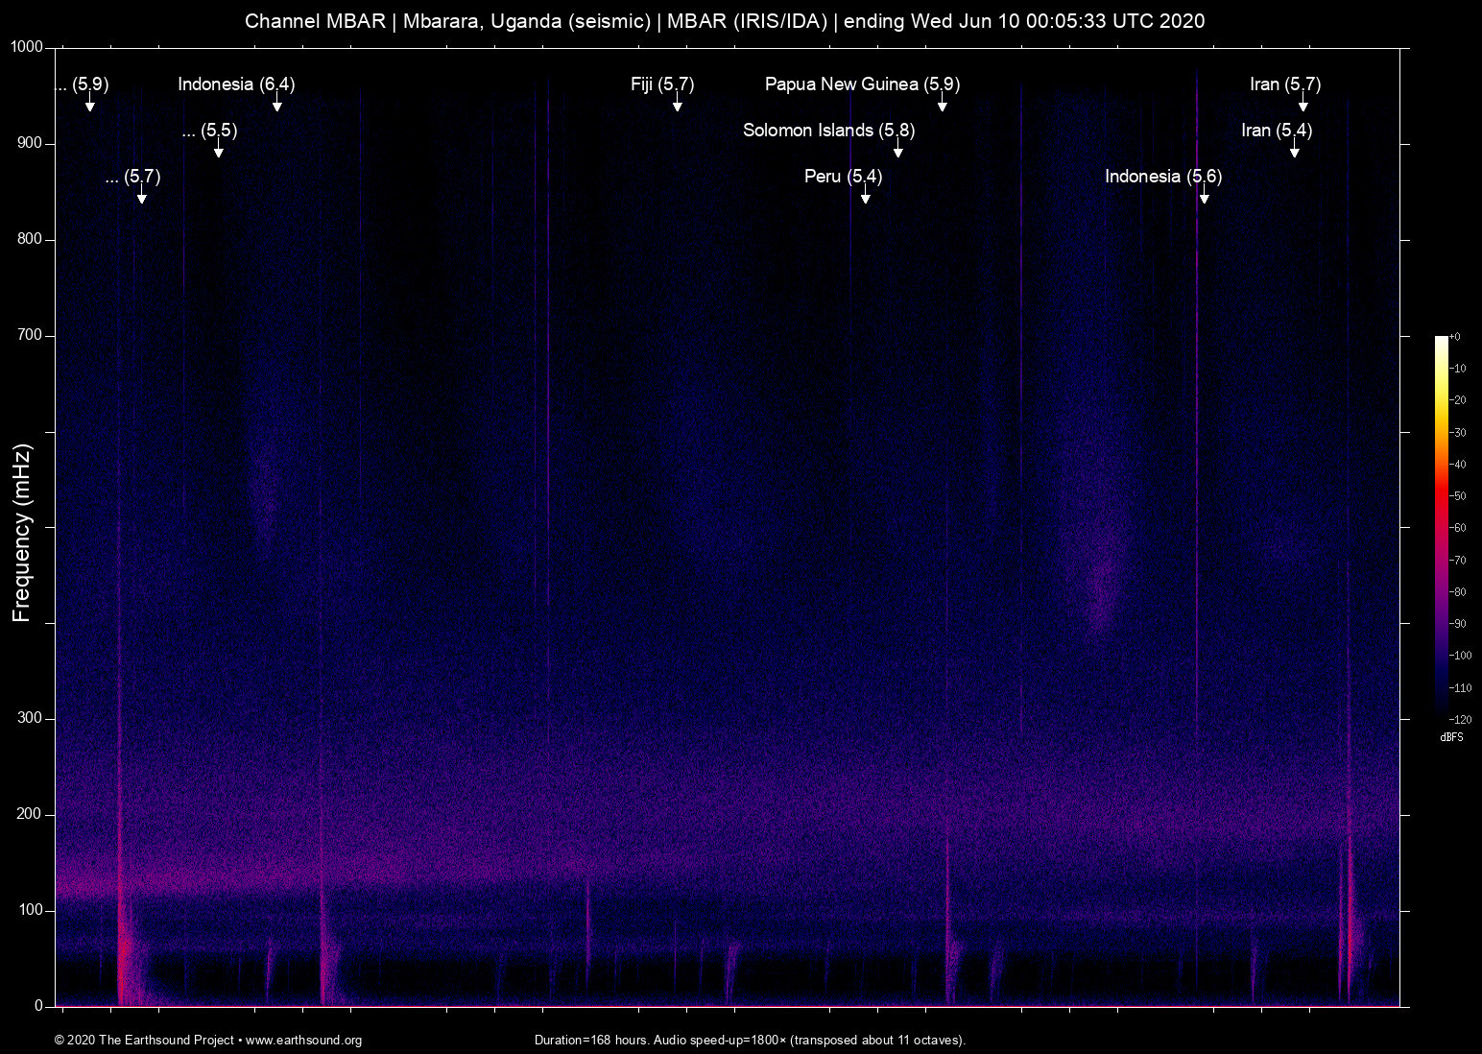Click the Iran (5.4) marker arrow
The image size is (1482, 1054).
[x=1295, y=149]
